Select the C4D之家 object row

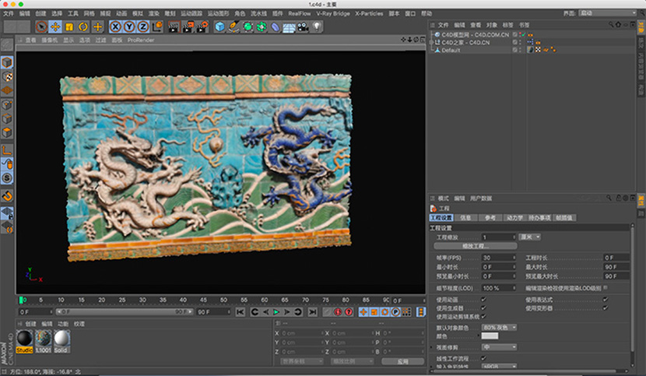click(x=465, y=43)
